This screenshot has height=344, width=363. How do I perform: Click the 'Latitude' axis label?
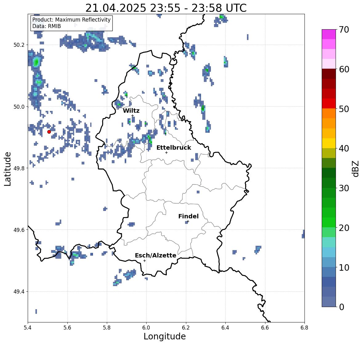pos(8,169)
